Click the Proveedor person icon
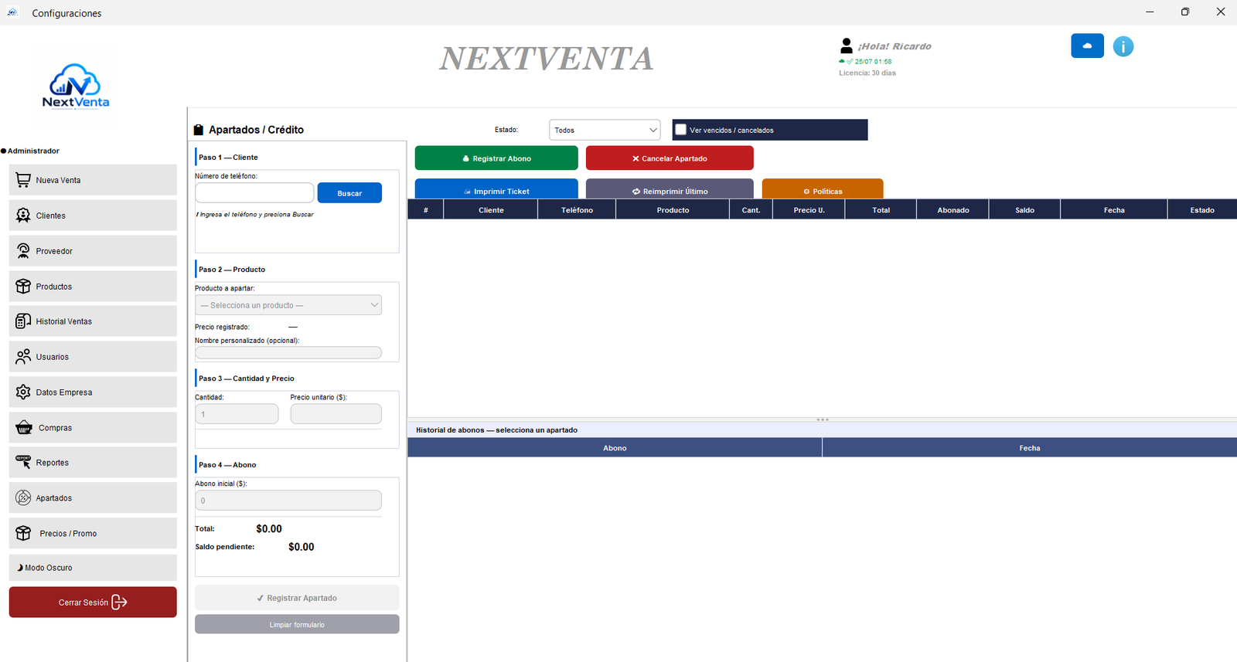The width and height of the screenshot is (1237, 662). click(23, 251)
